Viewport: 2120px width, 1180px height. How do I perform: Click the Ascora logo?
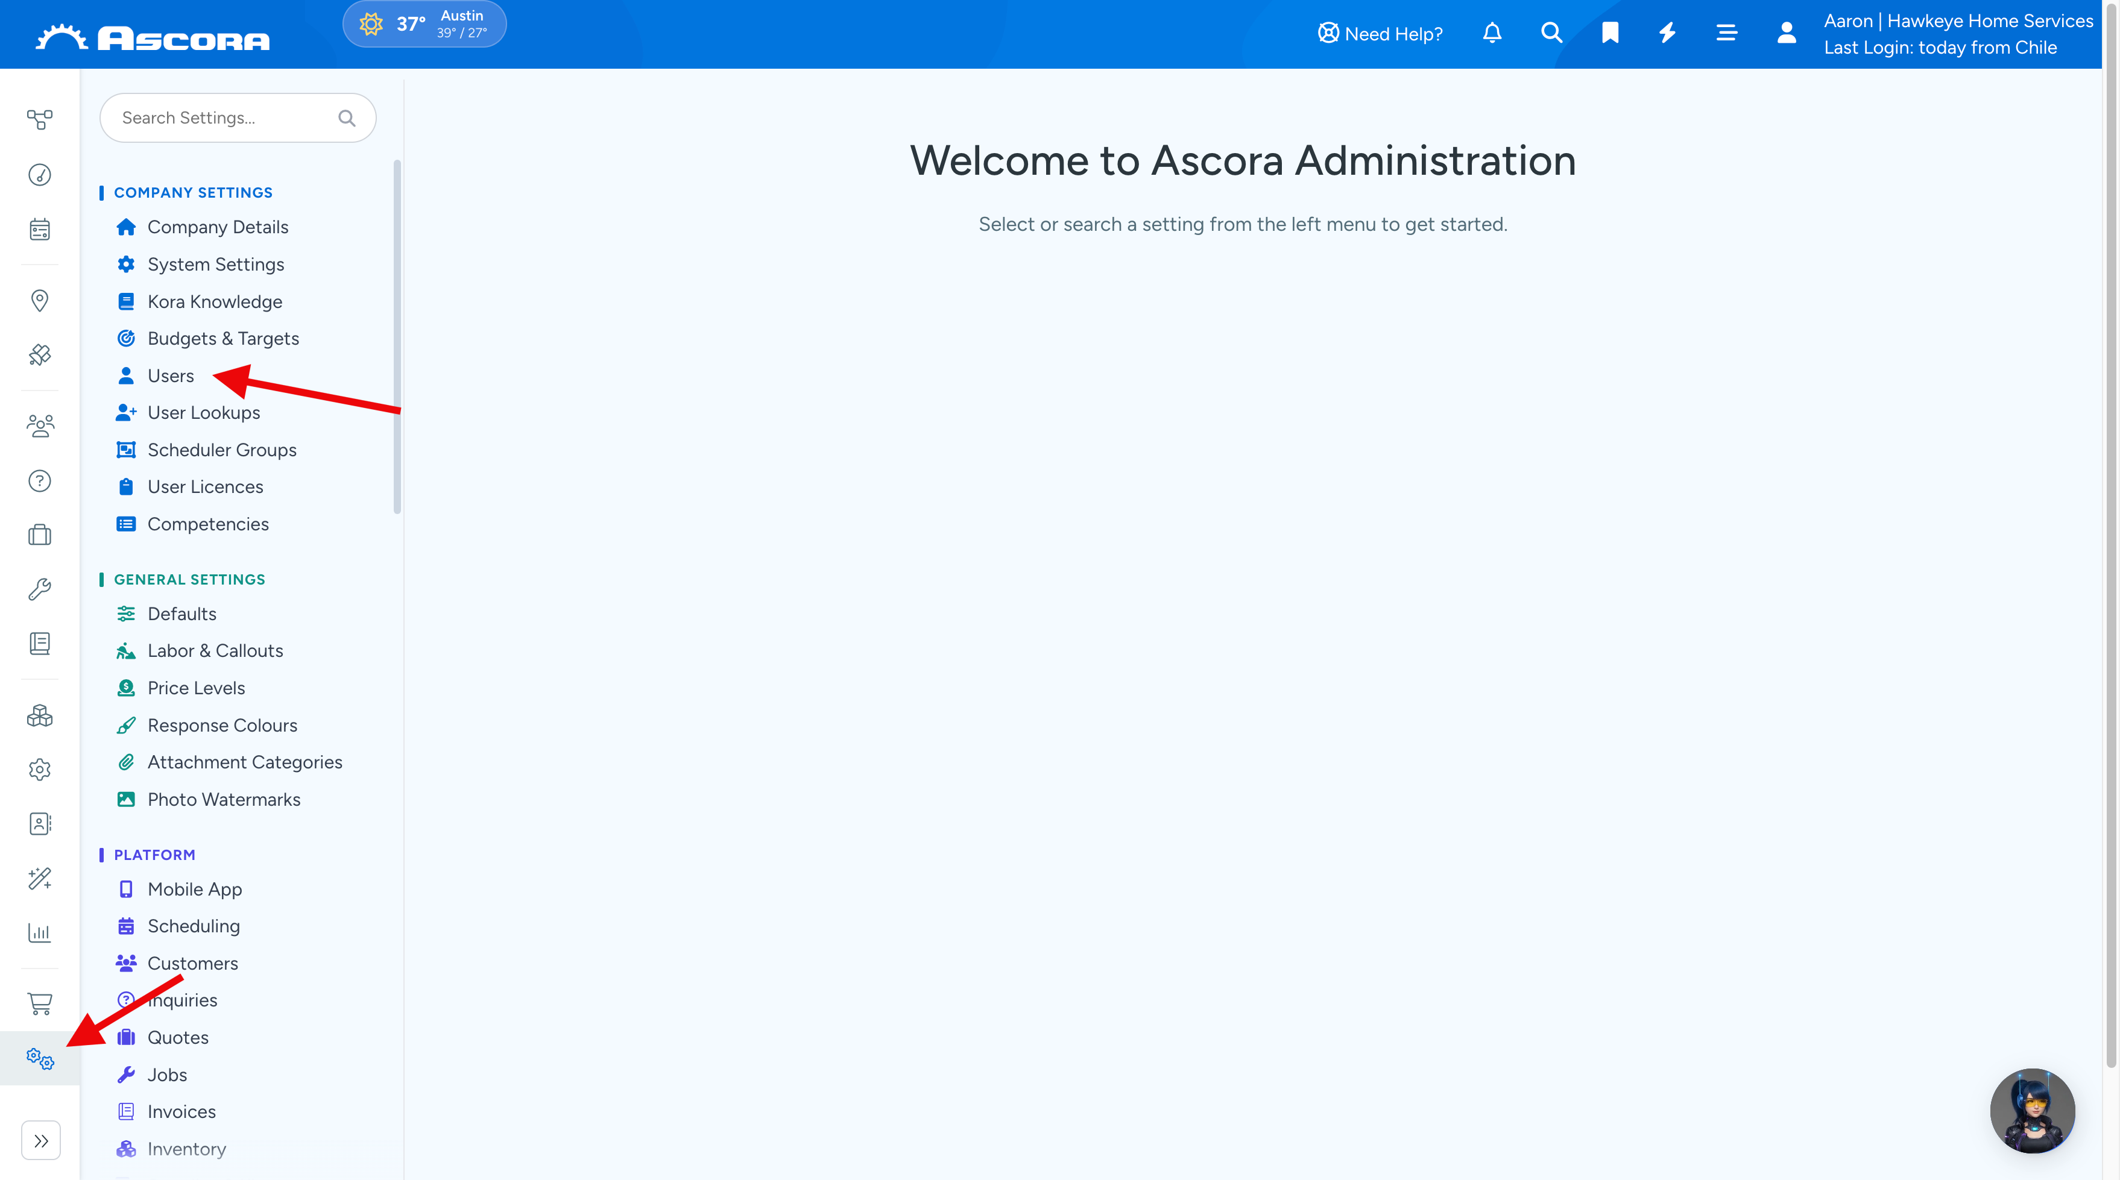click(x=153, y=38)
